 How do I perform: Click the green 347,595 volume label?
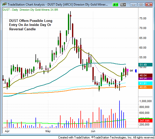coord(144,120)
